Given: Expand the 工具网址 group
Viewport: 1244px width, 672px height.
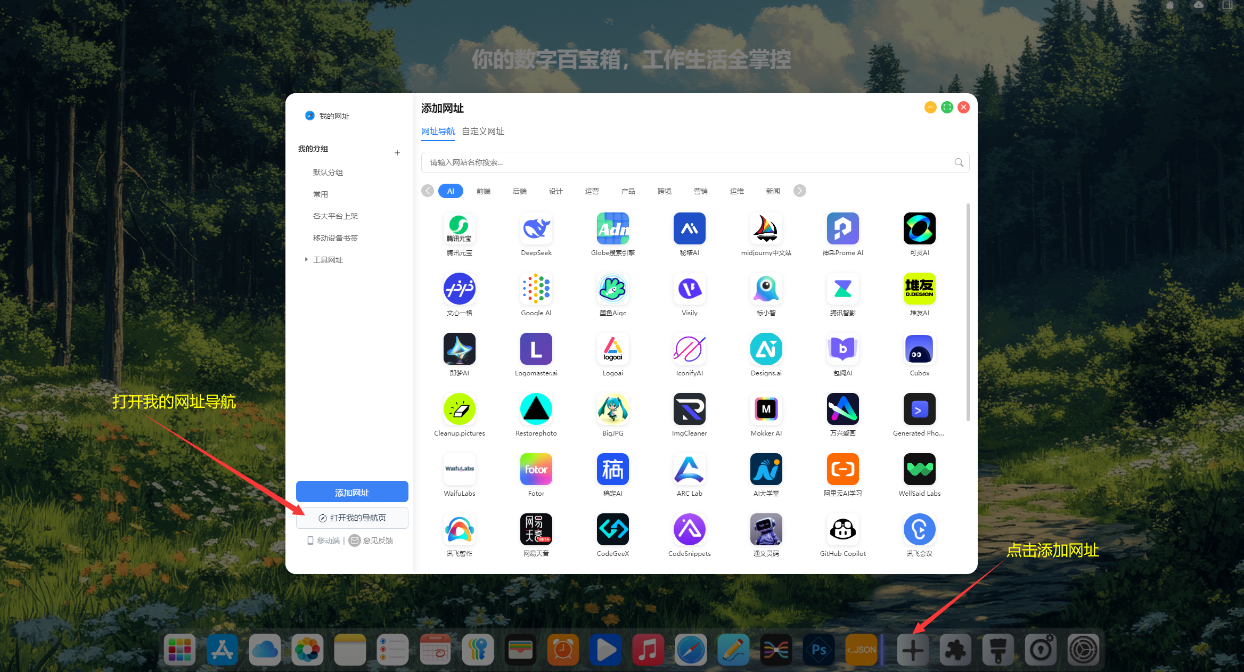Looking at the screenshot, I should tap(306, 259).
